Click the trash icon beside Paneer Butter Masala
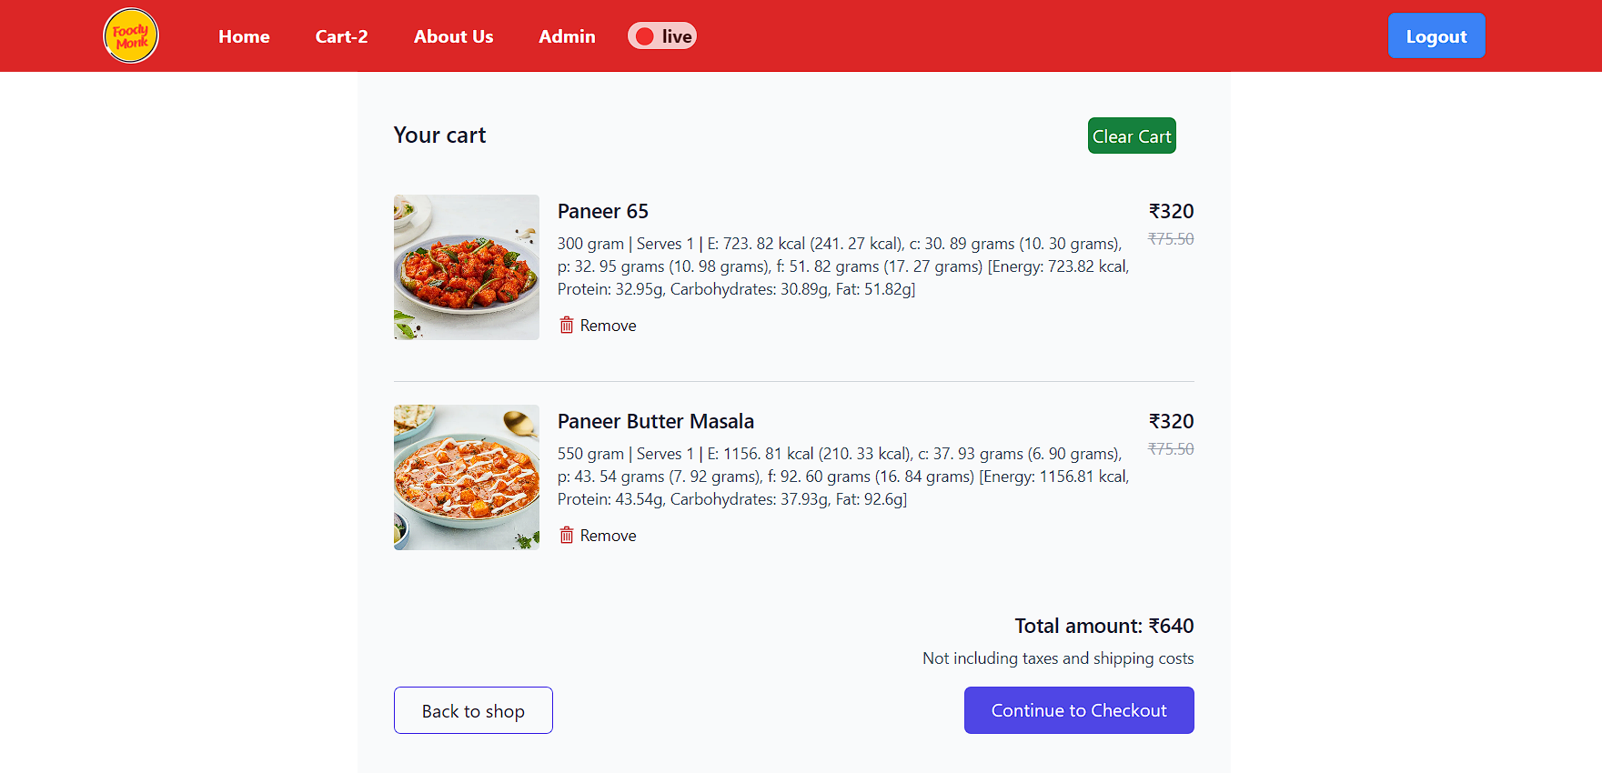Image resolution: width=1602 pixels, height=773 pixels. (566, 535)
